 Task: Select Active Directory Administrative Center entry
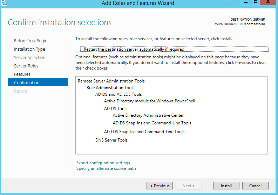point(148,115)
